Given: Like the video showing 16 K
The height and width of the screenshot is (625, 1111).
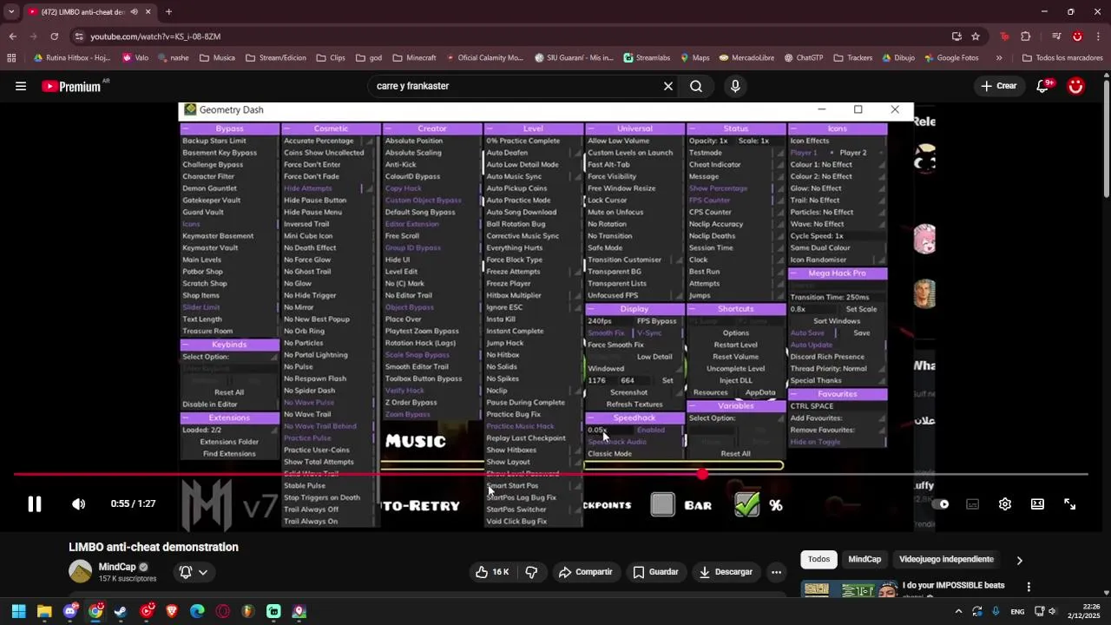Looking at the screenshot, I should (490, 572).
